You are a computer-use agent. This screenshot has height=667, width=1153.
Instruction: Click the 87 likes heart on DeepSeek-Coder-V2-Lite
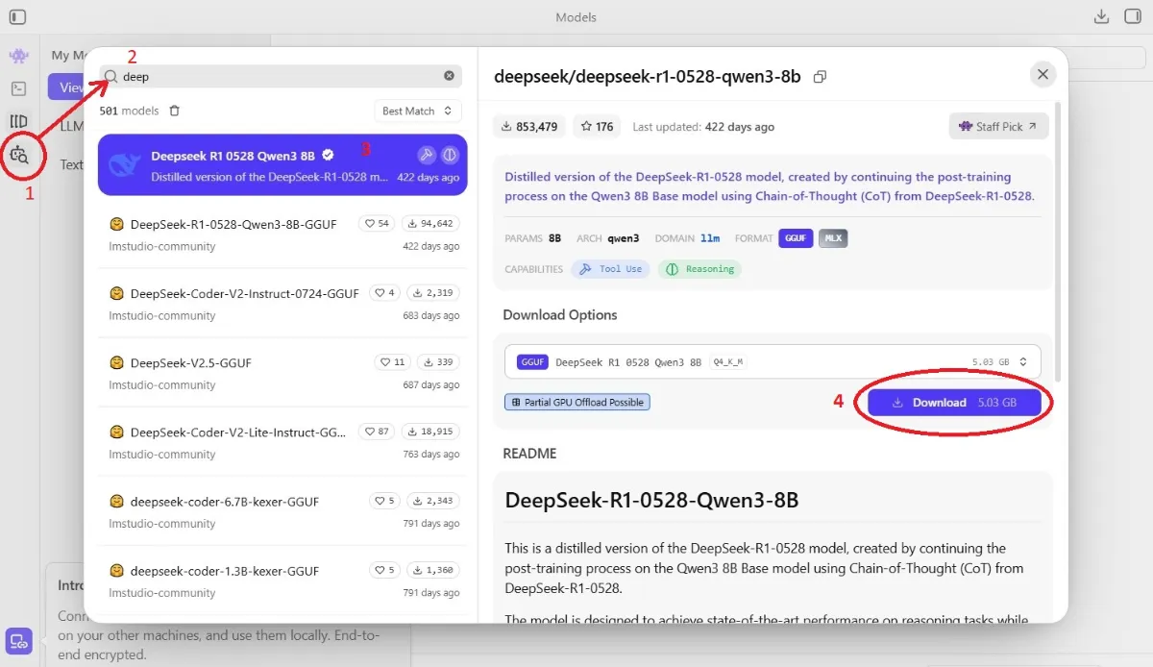[x=376, y=432]
